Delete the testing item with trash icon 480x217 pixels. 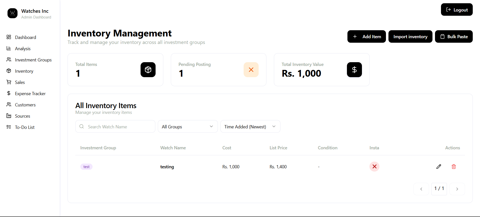453,167
